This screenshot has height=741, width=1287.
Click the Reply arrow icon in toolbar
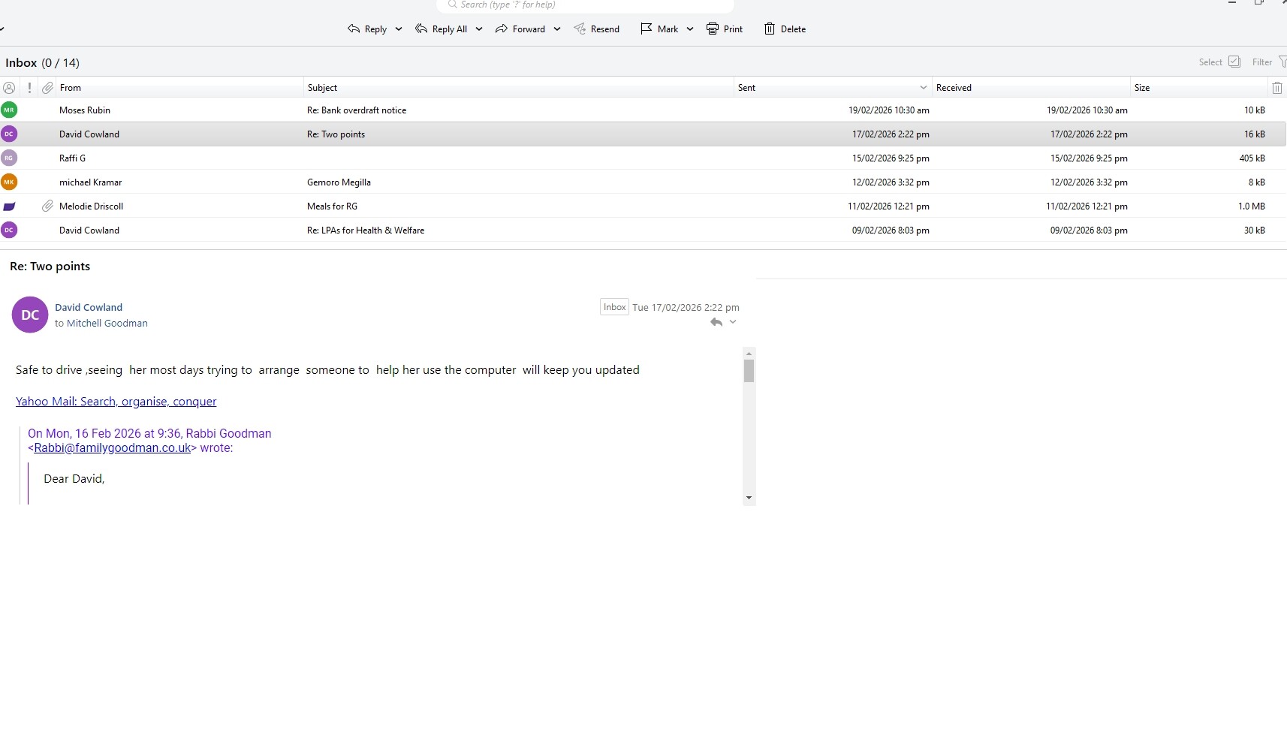(354, 29)
